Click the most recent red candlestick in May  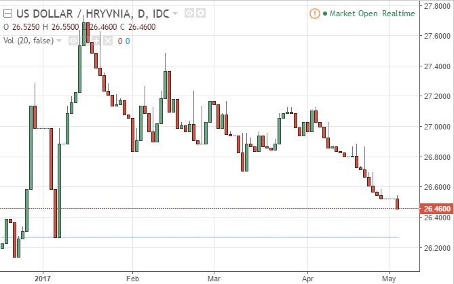[398, 203]
